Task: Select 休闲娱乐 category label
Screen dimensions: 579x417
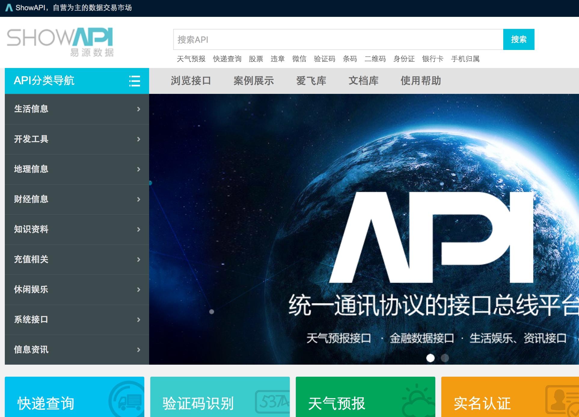Action: click(31, 289)
